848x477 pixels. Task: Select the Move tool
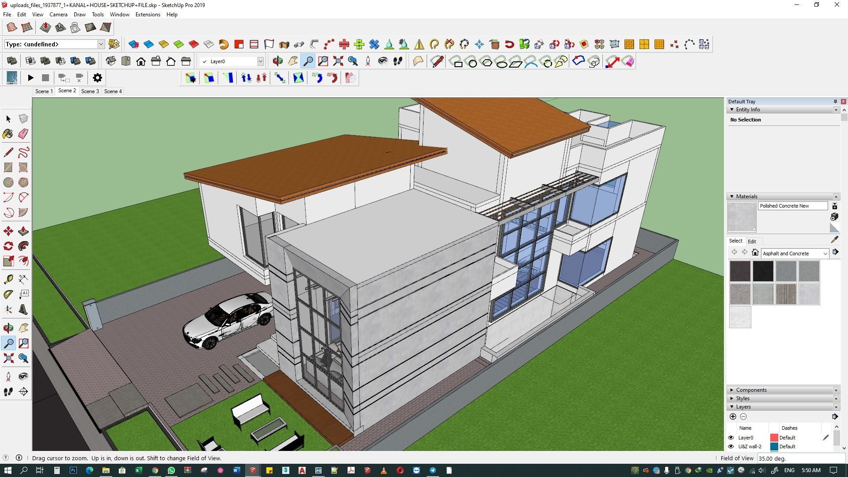[8, 231]
